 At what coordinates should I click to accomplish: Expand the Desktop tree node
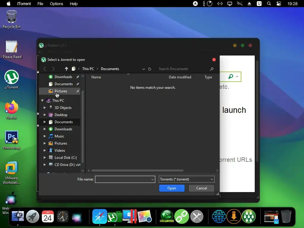point(45,115)
